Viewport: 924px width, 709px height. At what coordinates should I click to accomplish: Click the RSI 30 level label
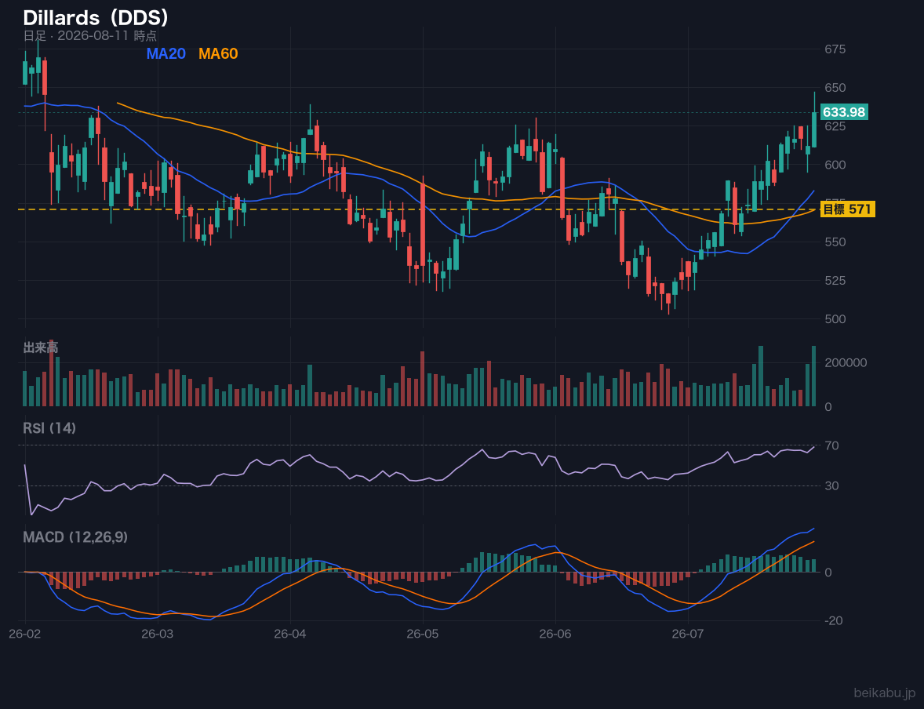(x=831, y=485)
